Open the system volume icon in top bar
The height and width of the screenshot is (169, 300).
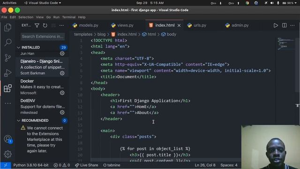pos(272,3)
